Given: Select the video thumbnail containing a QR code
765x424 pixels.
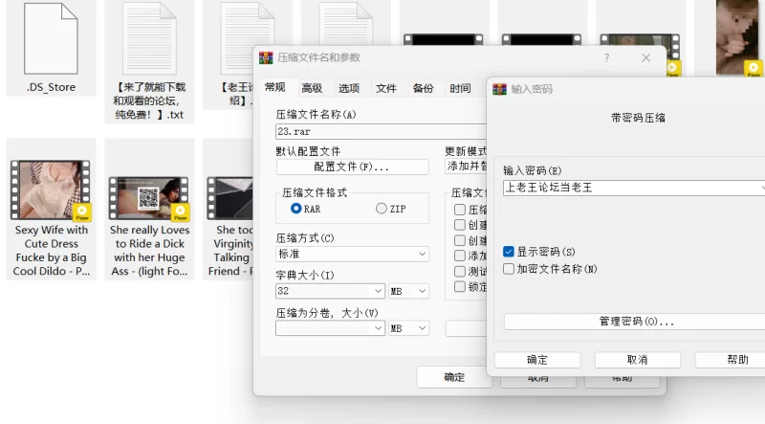Looking at the screenshot, I should coord(148,197).
